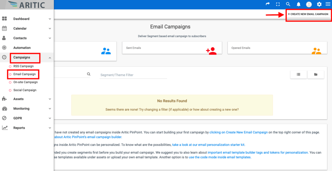The width and height of the screenshot is (332, 171).
Task: Click the Opened Emails card
Action: point(277,48)
